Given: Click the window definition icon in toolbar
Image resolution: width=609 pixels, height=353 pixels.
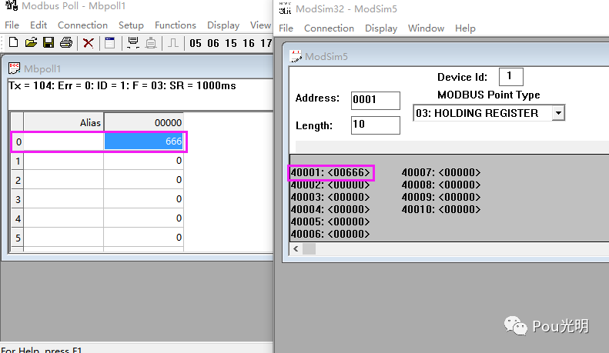Looking at the screenshot, I should point(110,43).
